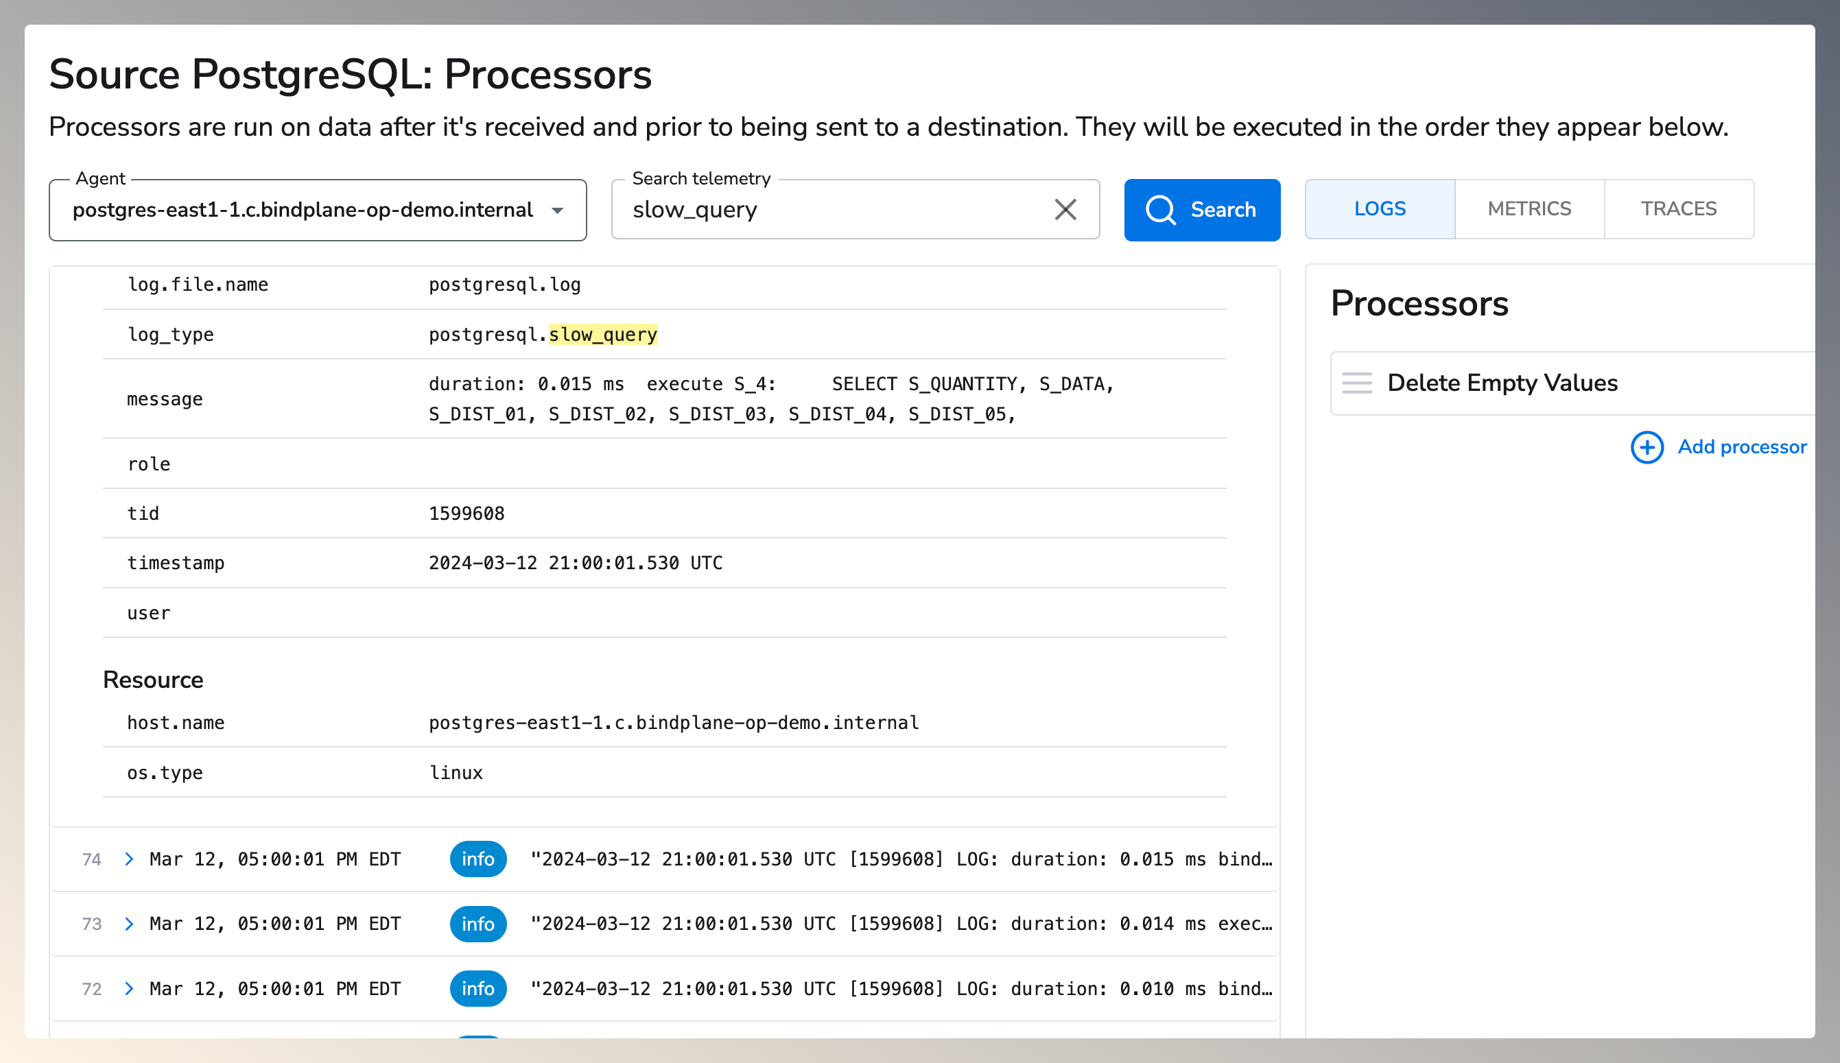Expand log row 74 chevron
Viewport: 1840px width, 1063px height.
(129, 859)
